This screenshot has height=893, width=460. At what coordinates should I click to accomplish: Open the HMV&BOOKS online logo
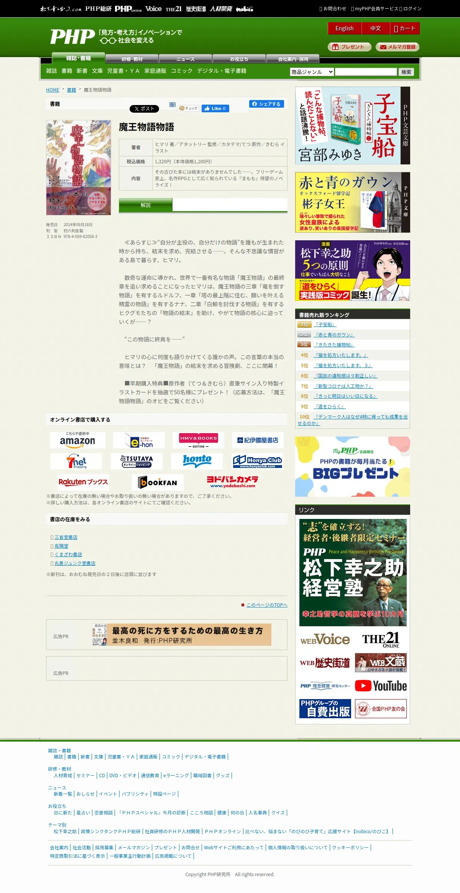point(198,440)
